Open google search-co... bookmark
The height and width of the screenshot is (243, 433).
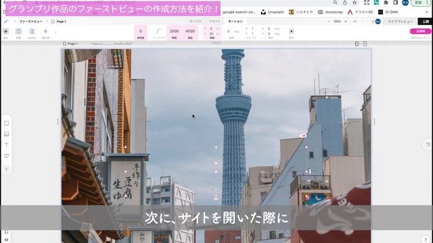(239, 12)
